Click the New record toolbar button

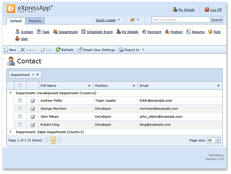10,50
